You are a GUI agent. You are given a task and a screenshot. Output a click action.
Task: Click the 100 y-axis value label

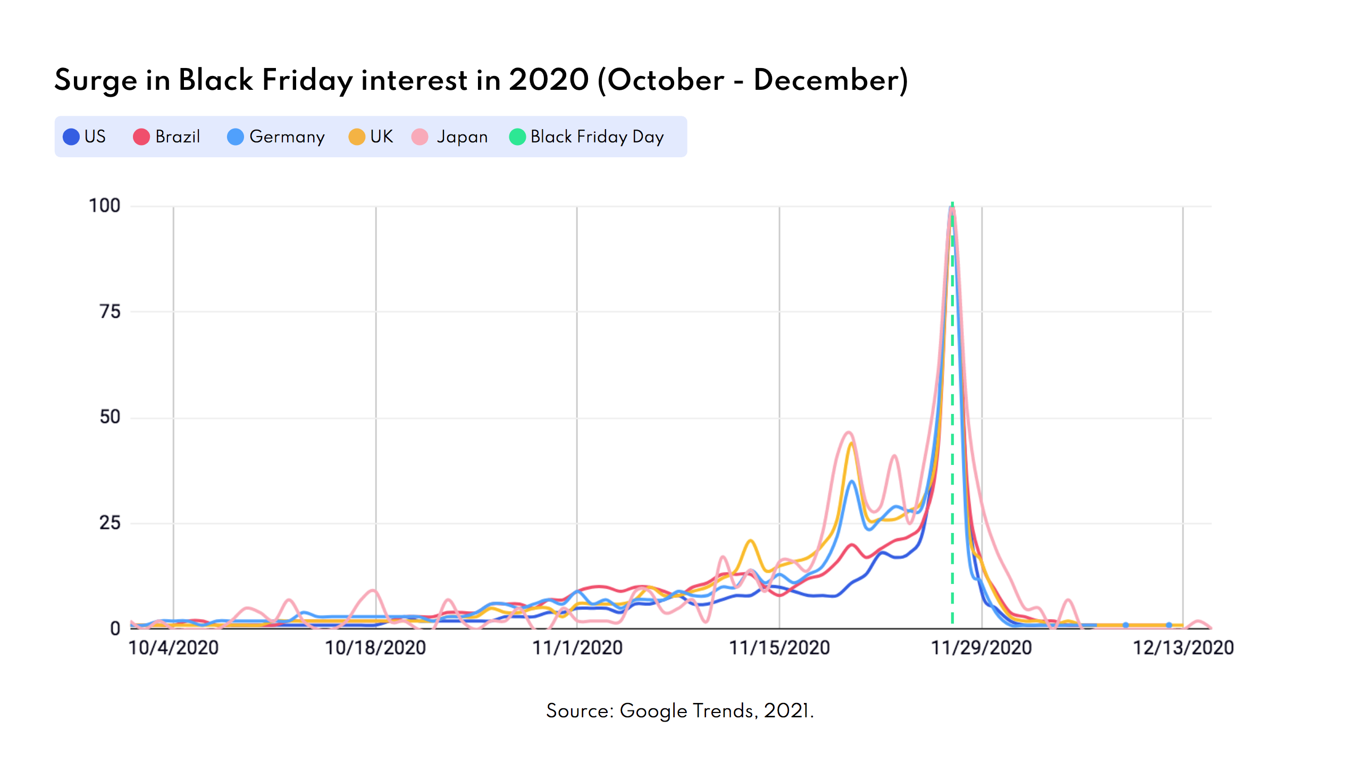pyautogui.click(x=105, y=206)
